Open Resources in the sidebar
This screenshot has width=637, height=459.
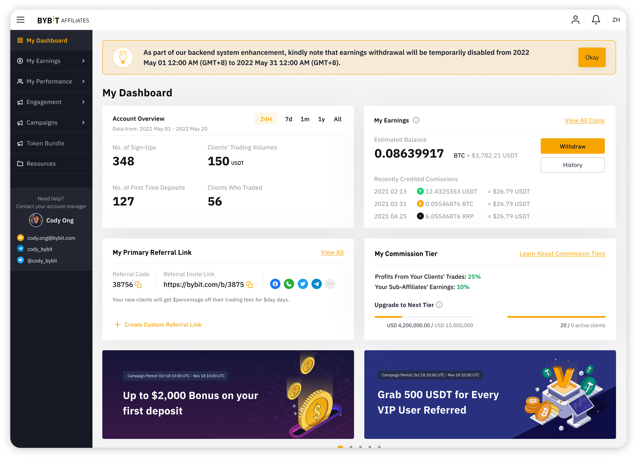click(41, 163)
